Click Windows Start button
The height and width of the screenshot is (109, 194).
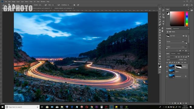click(2, 107)
